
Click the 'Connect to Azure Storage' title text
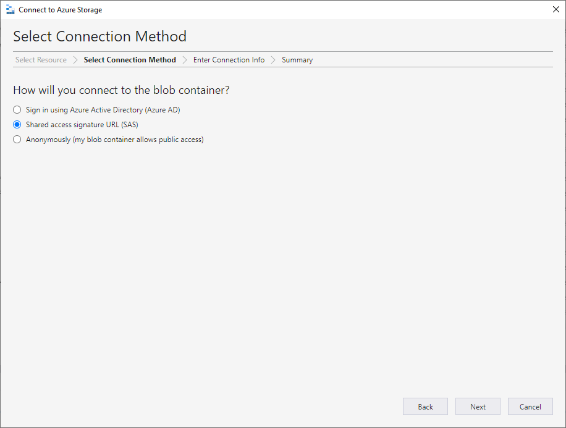61,10
